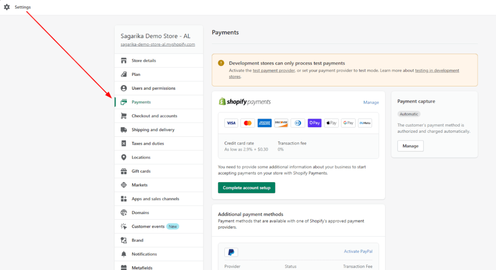Open Notifications settings

(159, 254)
